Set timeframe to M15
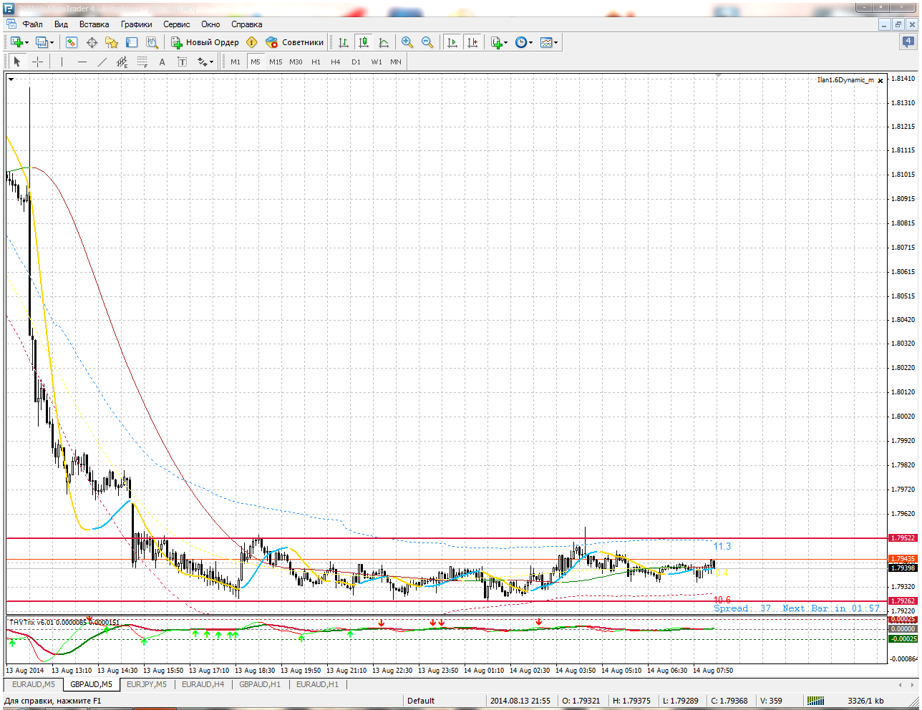 point(276,62)
